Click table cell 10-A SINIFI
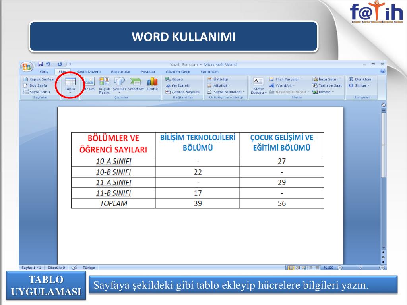This screenshot has height=305, width=407. pos(113,161)
